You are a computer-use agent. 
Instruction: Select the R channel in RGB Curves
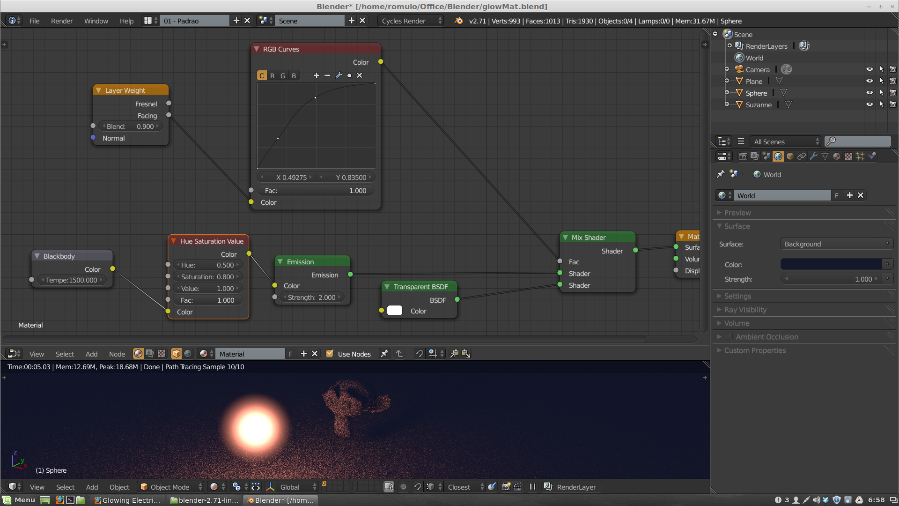(273, 75)
